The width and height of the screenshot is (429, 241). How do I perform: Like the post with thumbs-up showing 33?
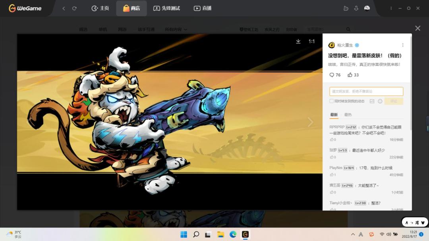[353, 75]
